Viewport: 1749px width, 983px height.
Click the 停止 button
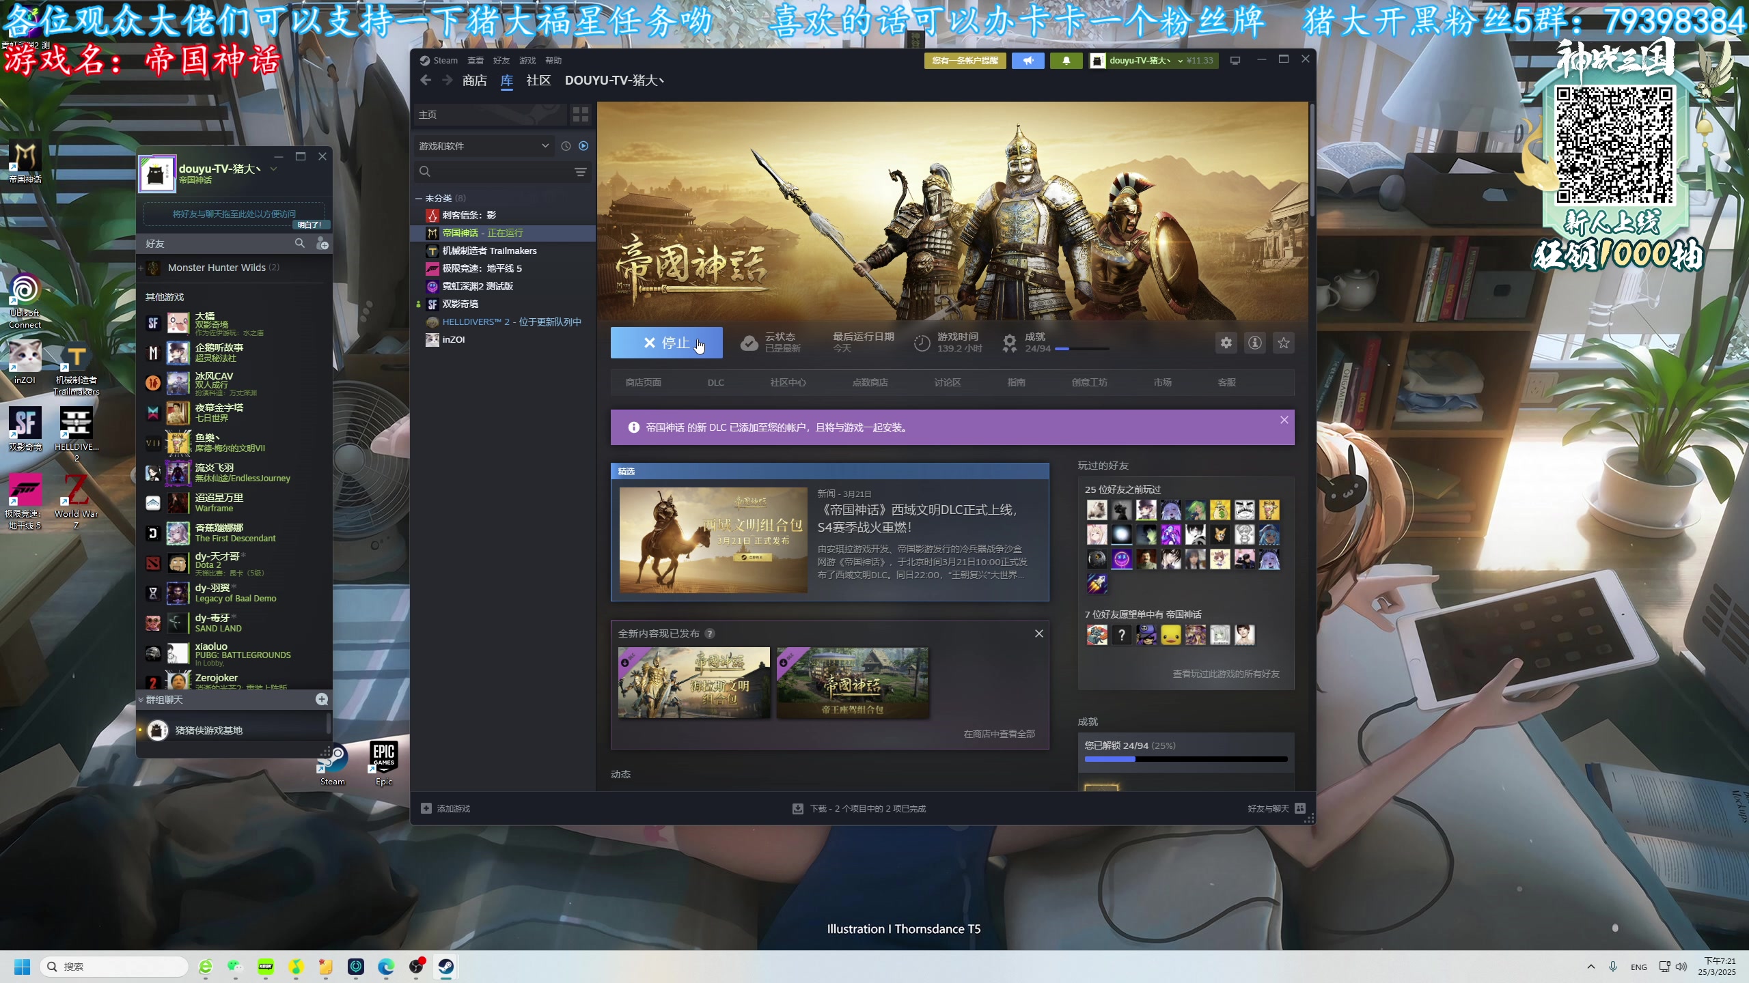point(666,343)
